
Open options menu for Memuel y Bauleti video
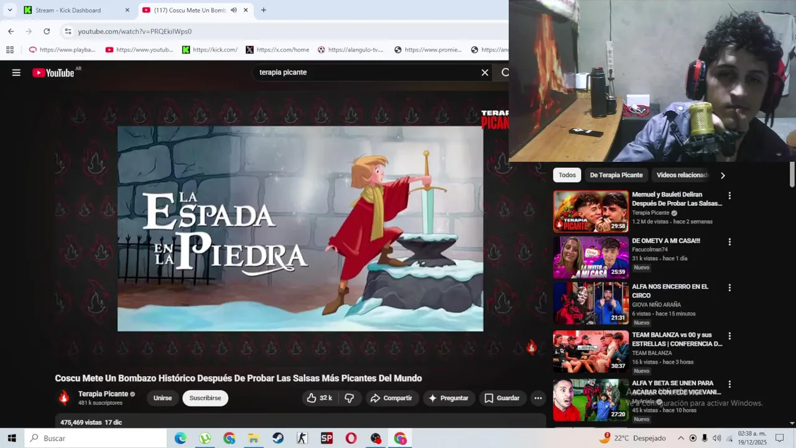[x=729, y=196]
